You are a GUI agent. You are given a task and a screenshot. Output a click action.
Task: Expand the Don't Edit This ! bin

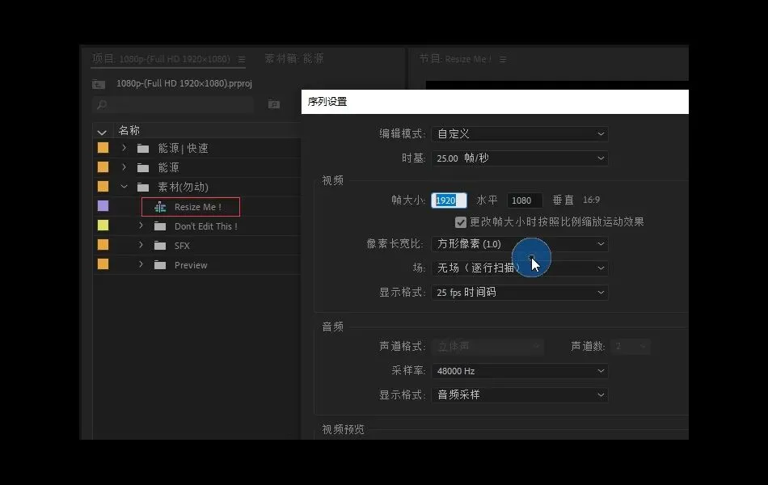coord(141,226)
